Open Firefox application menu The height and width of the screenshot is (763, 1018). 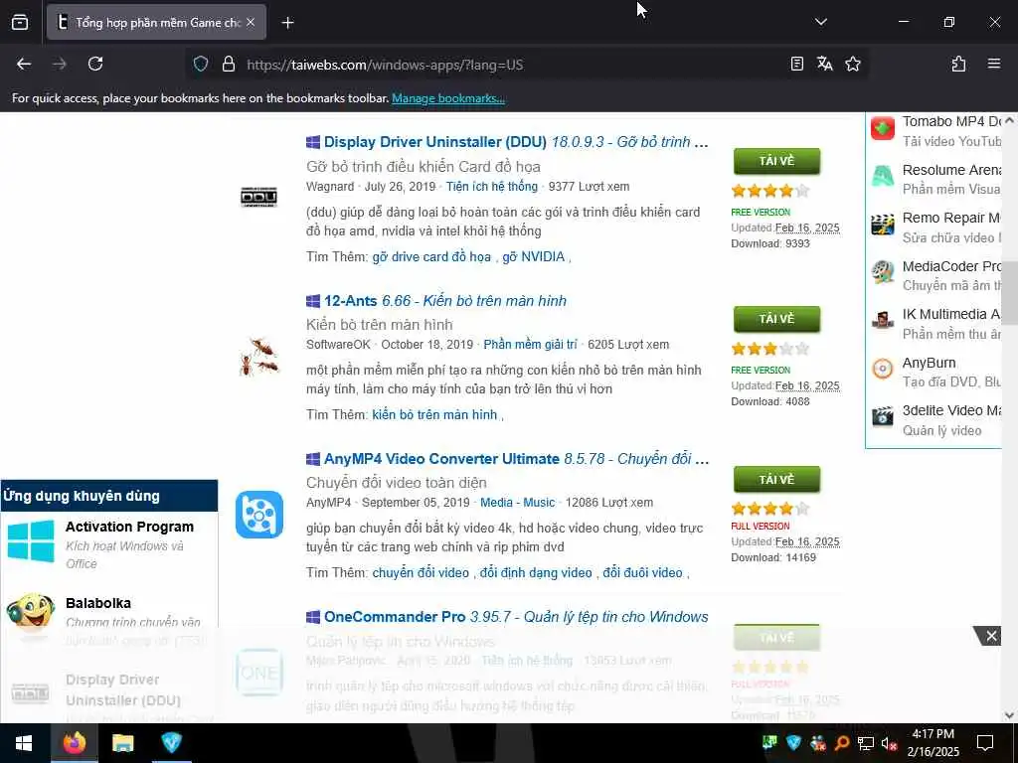(x=994, y=64)
